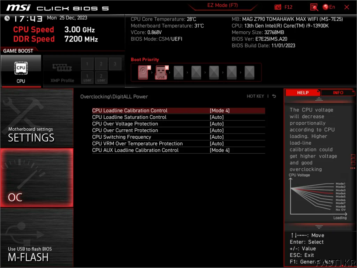Select the USB boot device icon

(161, 72)
